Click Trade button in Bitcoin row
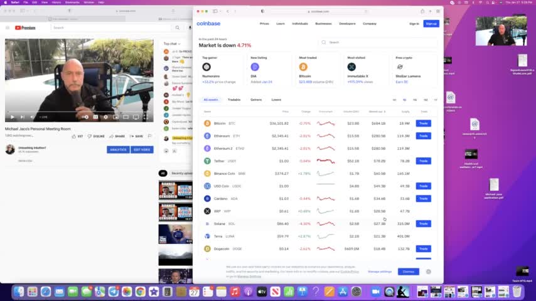This screenshot has width=536, height=301. click(x=423, y=124)
